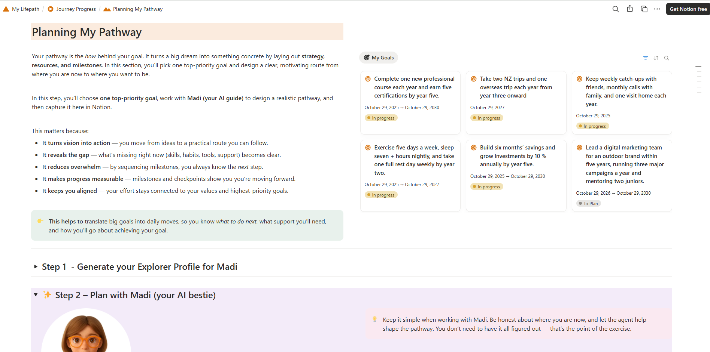The image size is (710, 352).
Task: Select the My Goals view tab
Action: click(x=379, y=58)
